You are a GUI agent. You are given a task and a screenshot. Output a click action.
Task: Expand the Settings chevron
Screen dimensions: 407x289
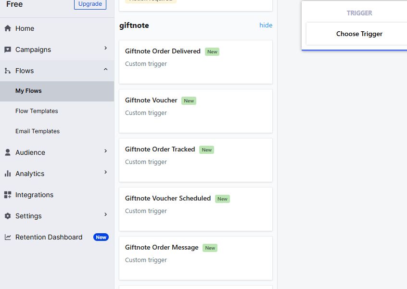pos(105,214)
